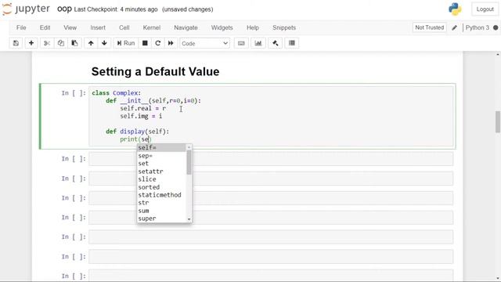Click the first empty code cell
The height and width of the screenshot is (282, 501).
(271, 159)
